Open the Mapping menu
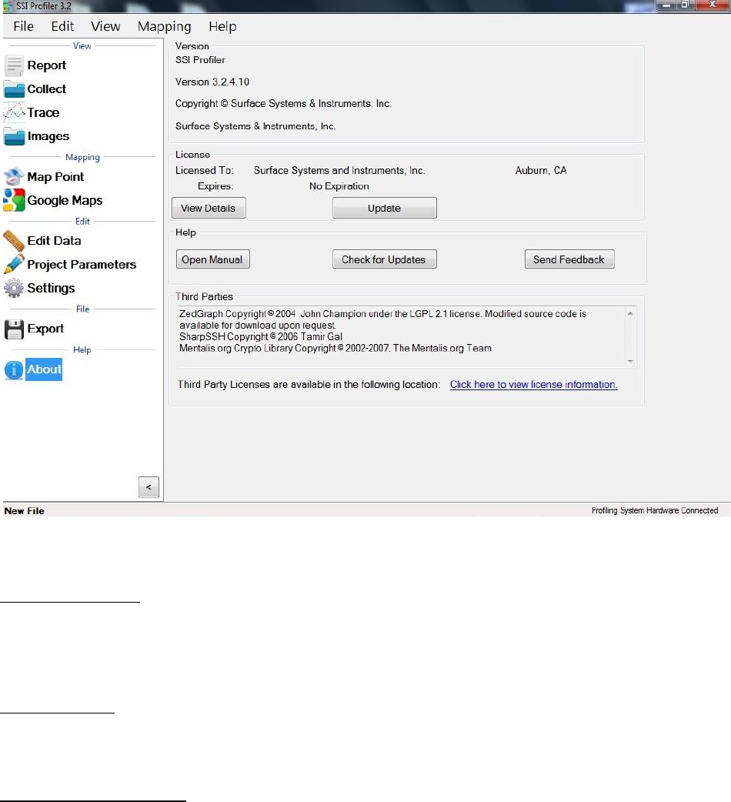The height and width of the screenshot is (802, 731). tap(164, 26)
